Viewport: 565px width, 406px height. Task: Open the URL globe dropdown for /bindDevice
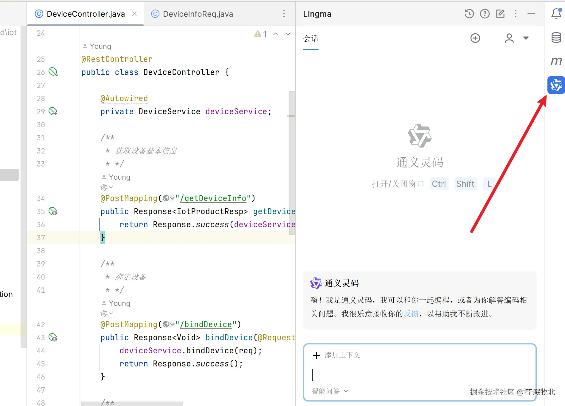[x=169, y=324]
